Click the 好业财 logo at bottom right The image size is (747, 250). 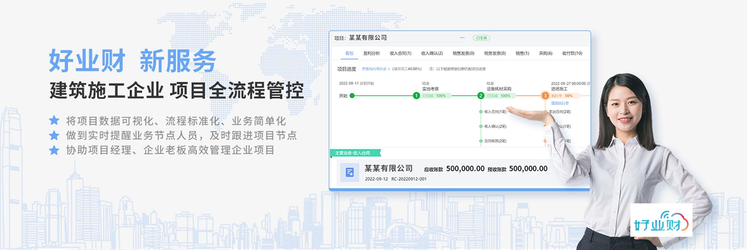pyautogui.click(x=661, y=220)
